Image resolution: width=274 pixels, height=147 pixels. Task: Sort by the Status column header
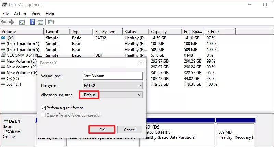coord(136,32)
